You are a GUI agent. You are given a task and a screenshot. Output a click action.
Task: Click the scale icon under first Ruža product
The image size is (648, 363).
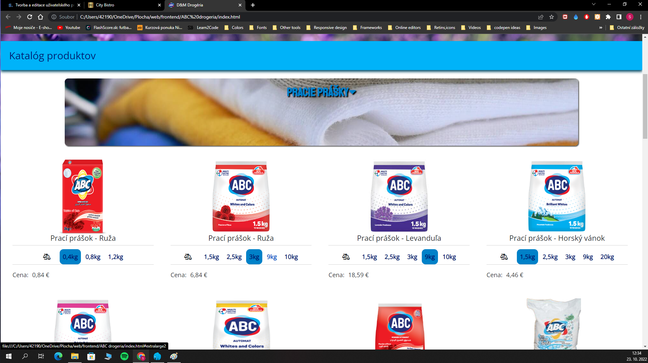tap(47, 257)
